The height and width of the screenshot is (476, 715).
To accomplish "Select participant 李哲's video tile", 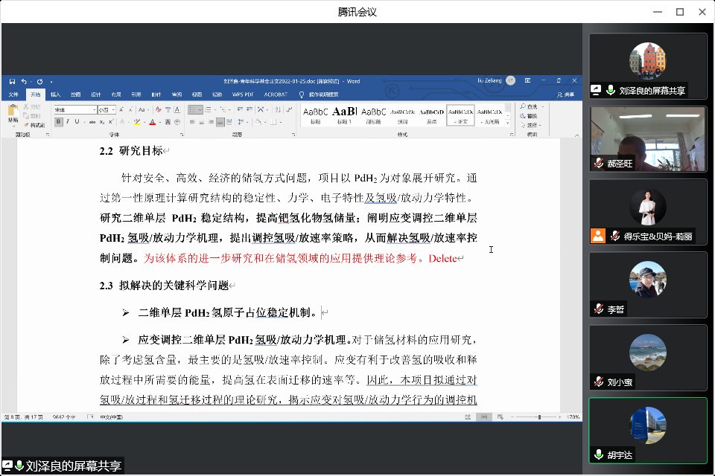I will click(x=647, y=285).
